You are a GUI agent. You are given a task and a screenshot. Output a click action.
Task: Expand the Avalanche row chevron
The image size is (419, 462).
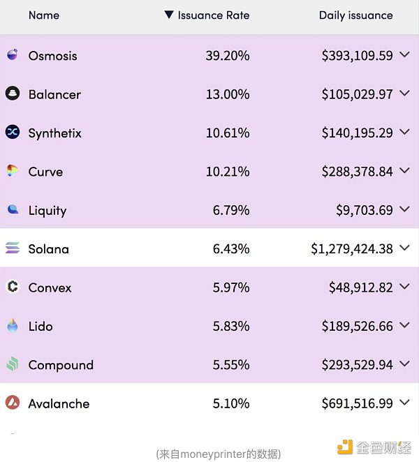click(405, 403)
